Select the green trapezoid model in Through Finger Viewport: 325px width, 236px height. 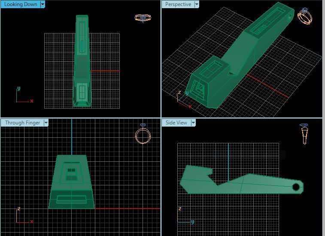[x=72, y=182]
